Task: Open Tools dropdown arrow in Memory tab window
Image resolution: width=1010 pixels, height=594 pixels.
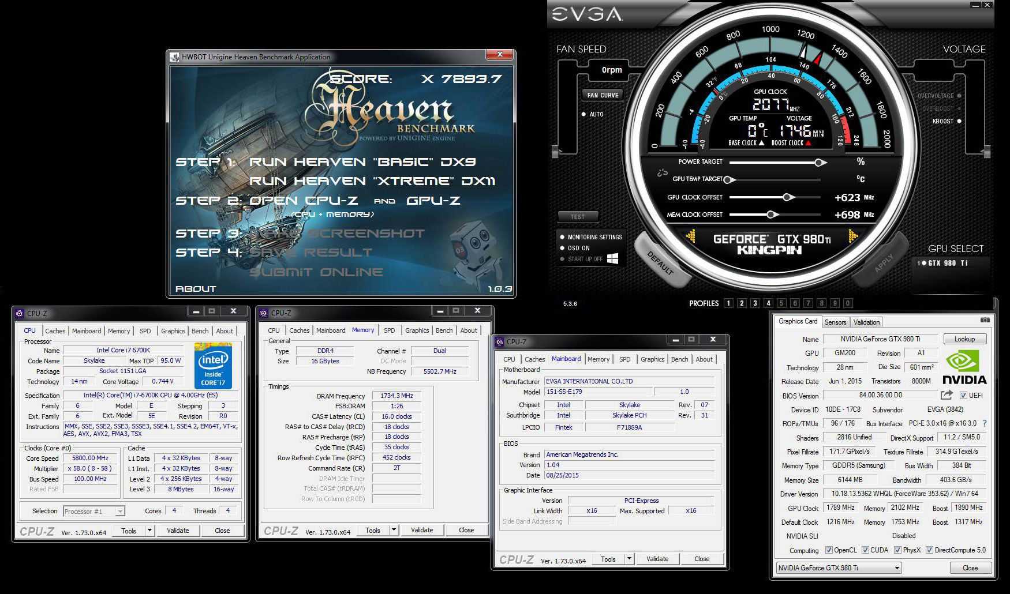Action: (x=394, y=530)
